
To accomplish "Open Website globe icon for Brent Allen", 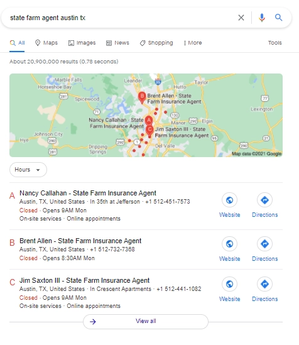I will coord(229,244).
